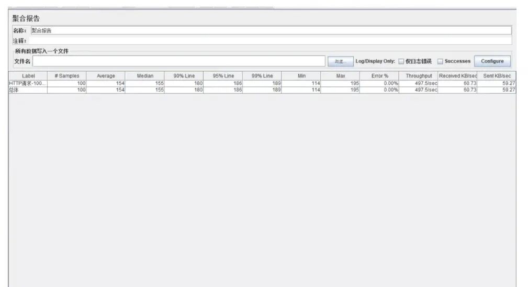Open the Configure button
This screenshot has width=528, height=287.
coord(492,61)
